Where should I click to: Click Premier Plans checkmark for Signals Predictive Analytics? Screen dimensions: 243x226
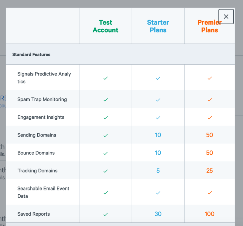pos(210,78)
